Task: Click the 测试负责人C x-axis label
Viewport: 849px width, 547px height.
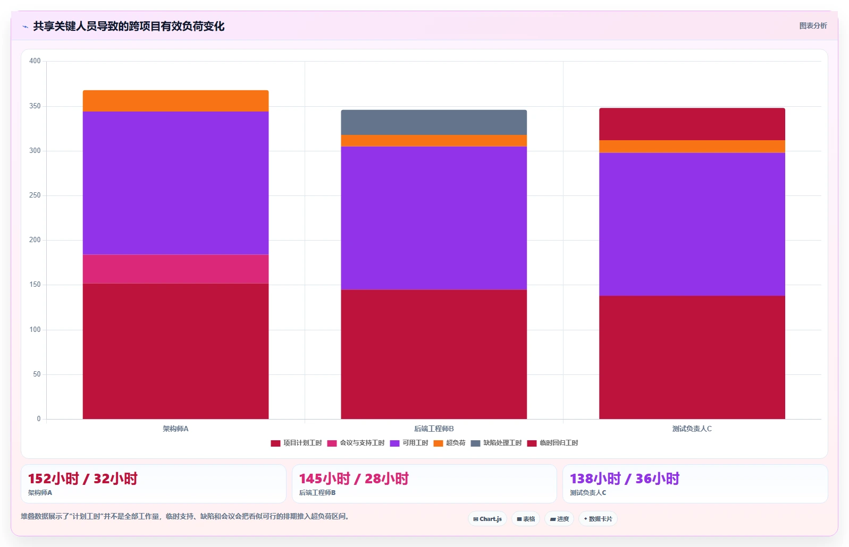Action: click(x=692, y=429)
